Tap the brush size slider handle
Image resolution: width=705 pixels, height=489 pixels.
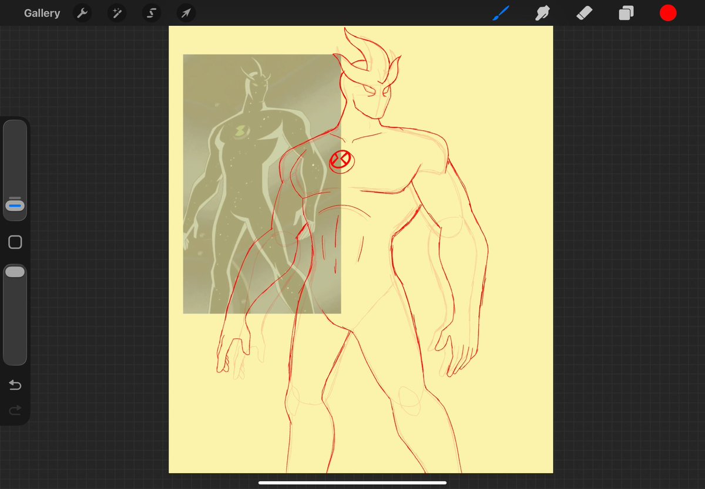point(15,205)
